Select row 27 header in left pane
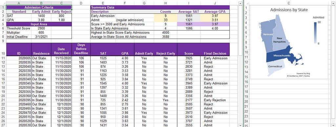The image size is (336, 127). pos(3,125)
